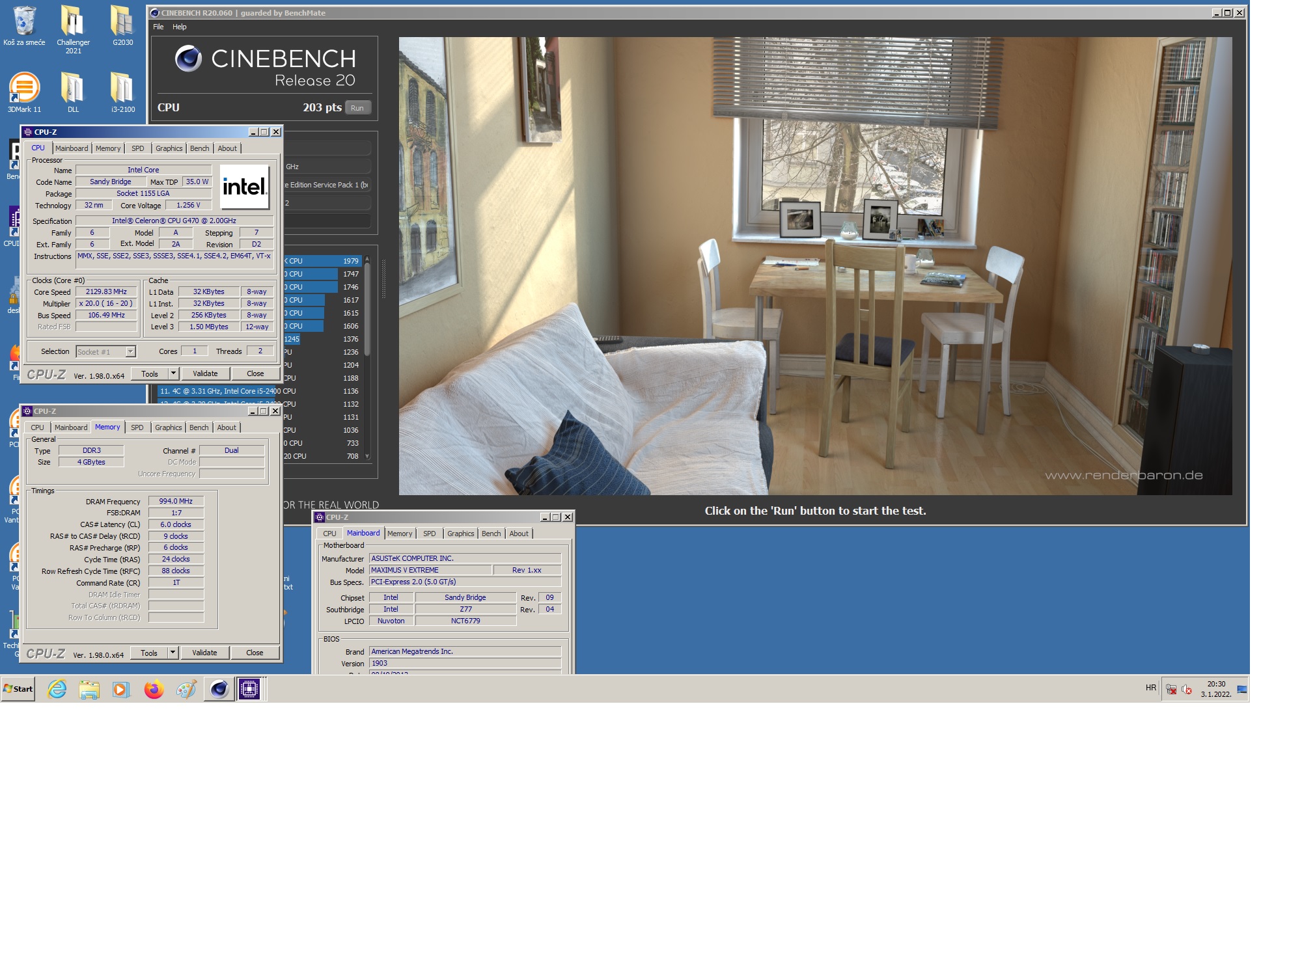Click the Cinebench panel resize grip
1302x976 pixels.
383,278
